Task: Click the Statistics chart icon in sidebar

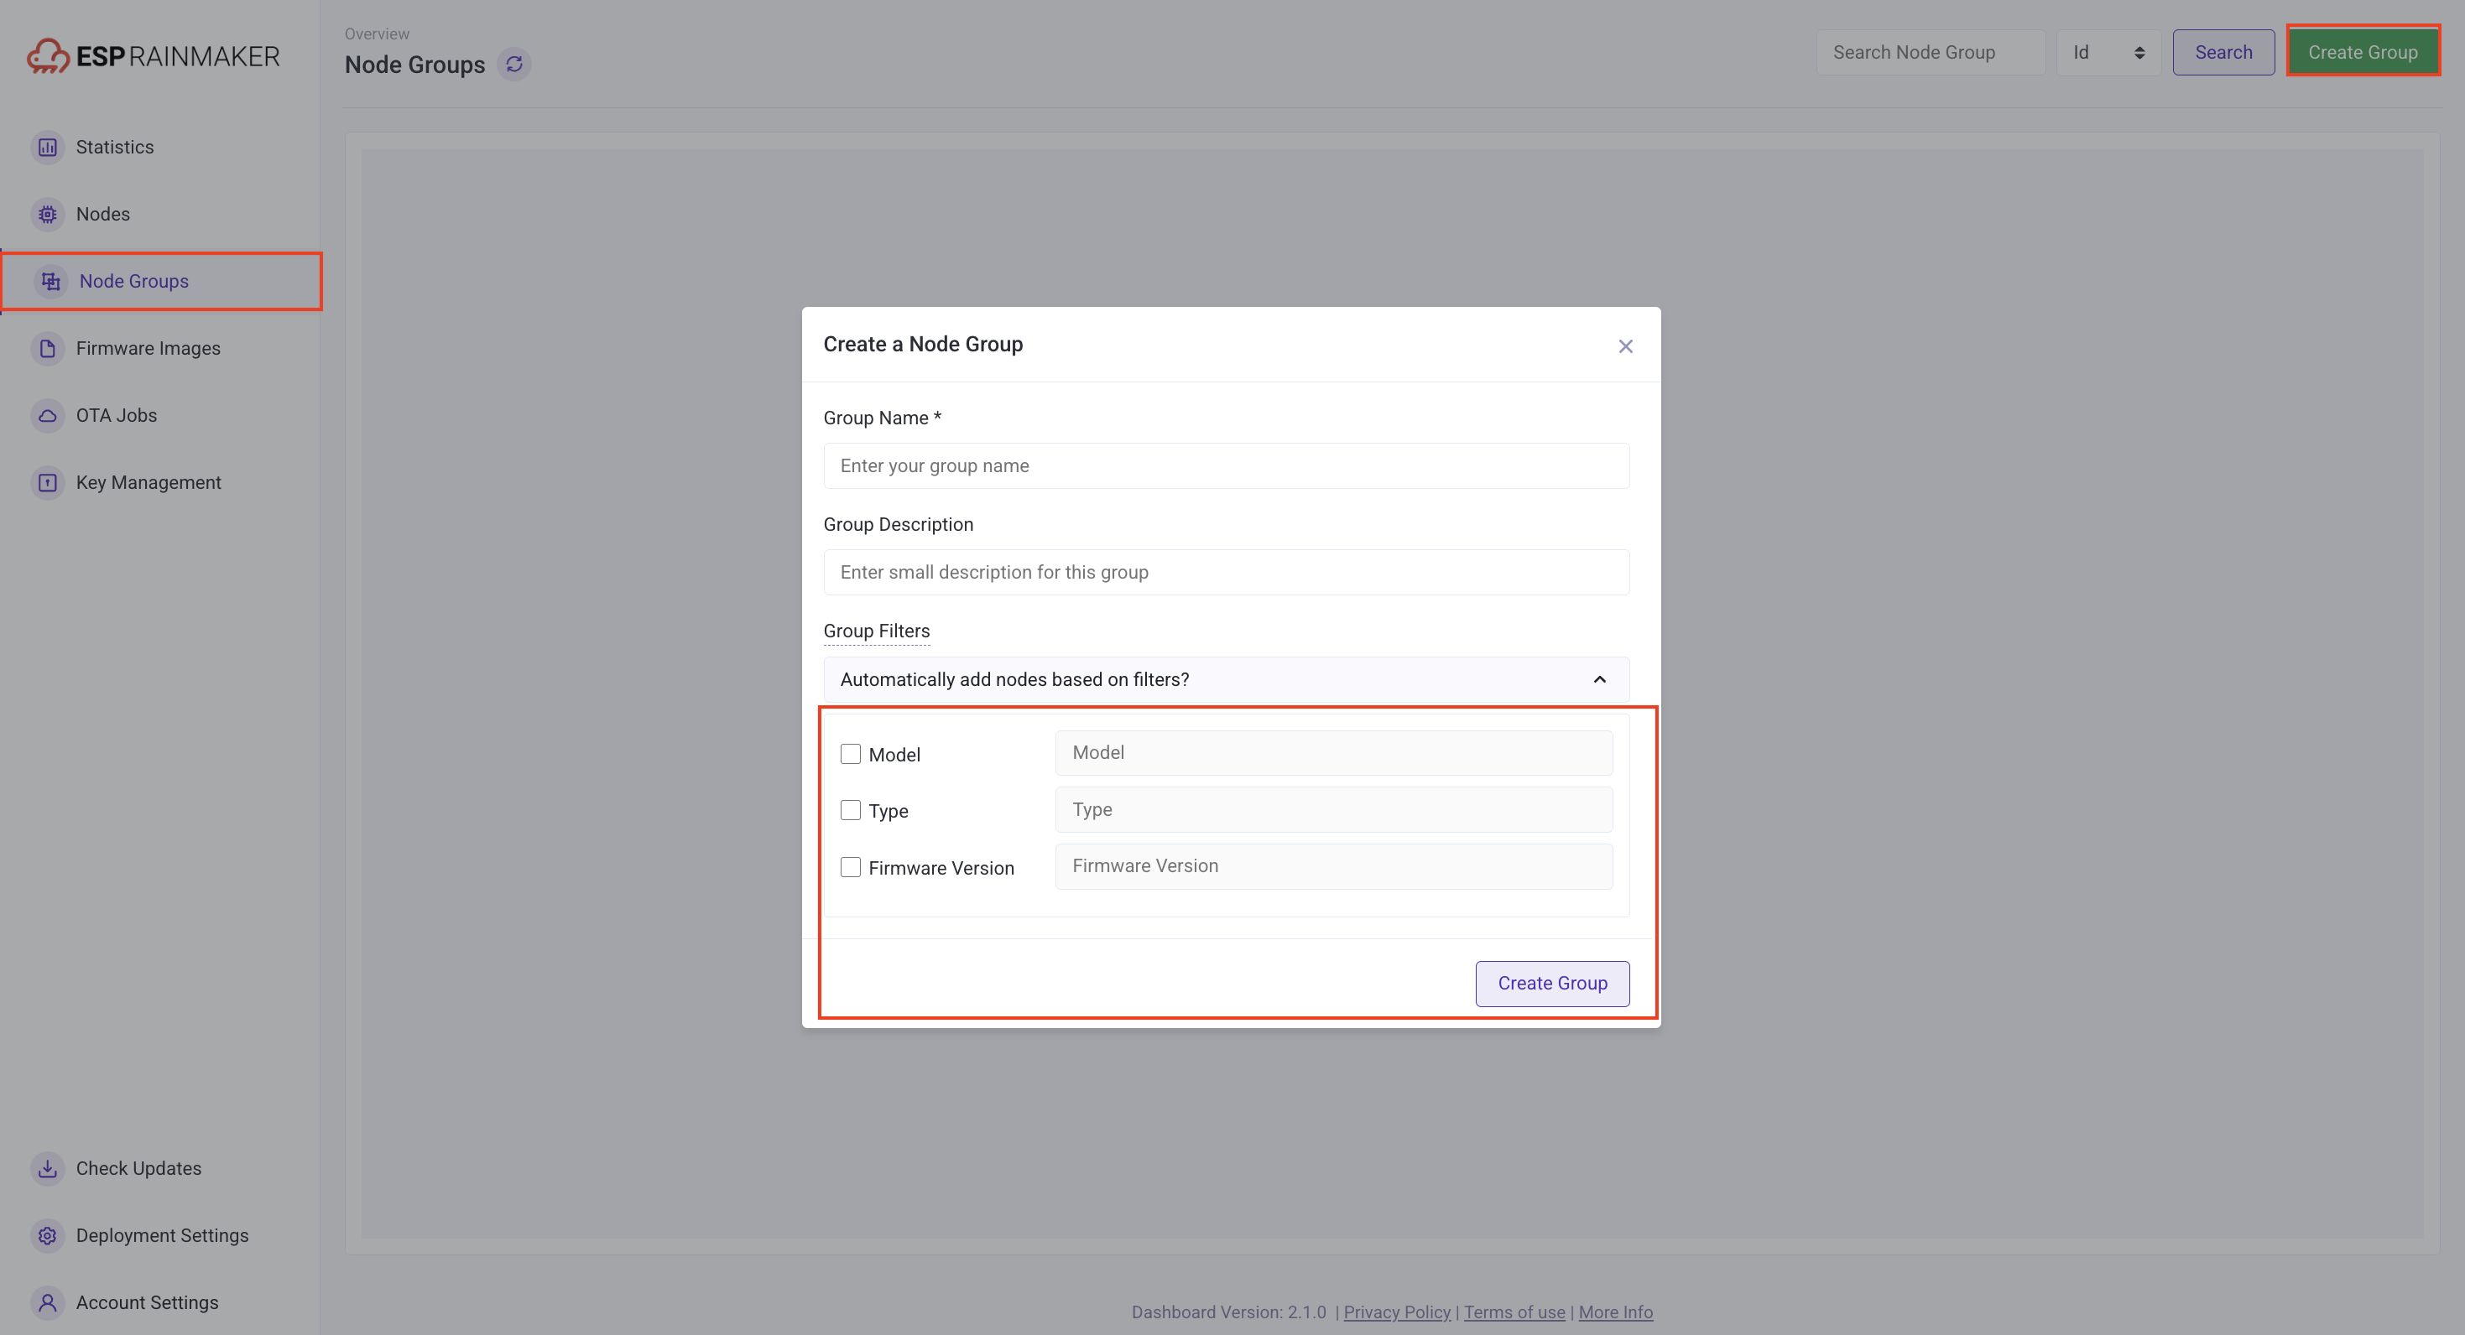Action: coord(47,148)
